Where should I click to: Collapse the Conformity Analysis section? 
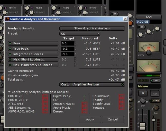pos(10,92)
